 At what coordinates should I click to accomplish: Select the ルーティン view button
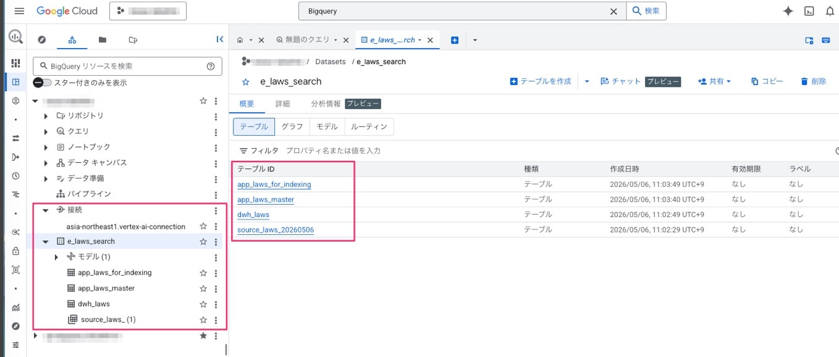point(369,126)
